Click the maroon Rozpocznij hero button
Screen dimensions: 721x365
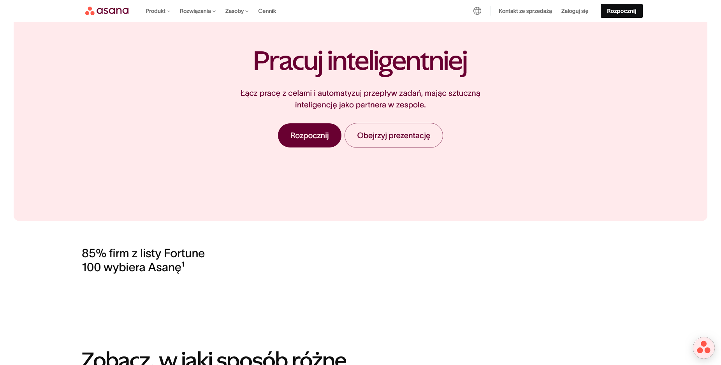[310, 135]
